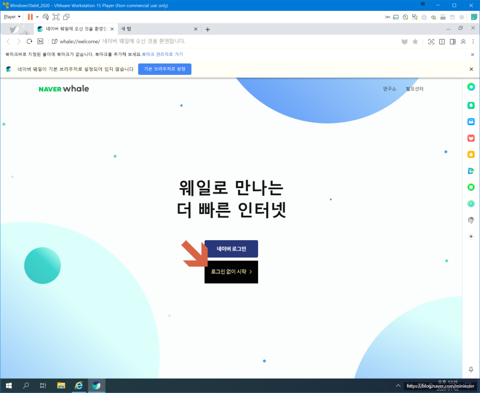This screenshot has width=480, height=393.
Task: Click the gray mask icon in address bar
Action: 404,41
